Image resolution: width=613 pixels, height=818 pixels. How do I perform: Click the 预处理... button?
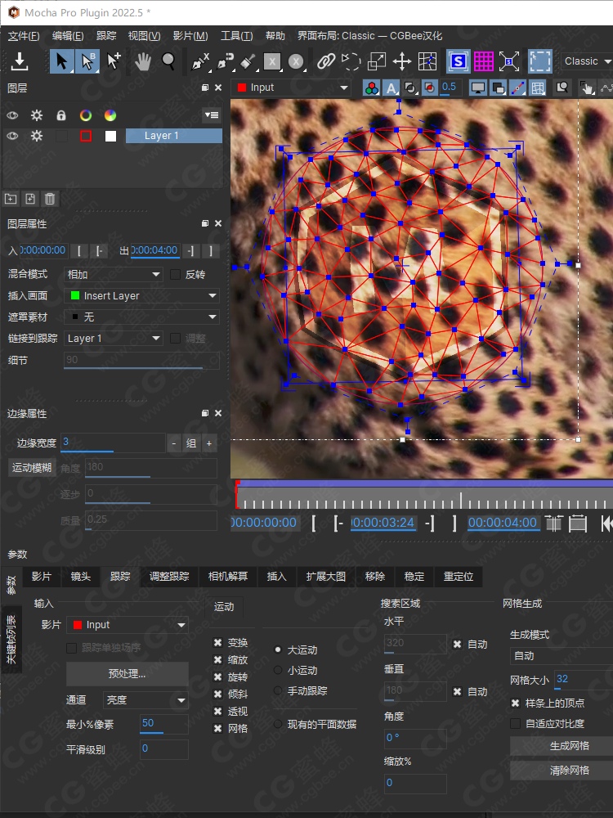pyautogui.click(x=128, y=673)
